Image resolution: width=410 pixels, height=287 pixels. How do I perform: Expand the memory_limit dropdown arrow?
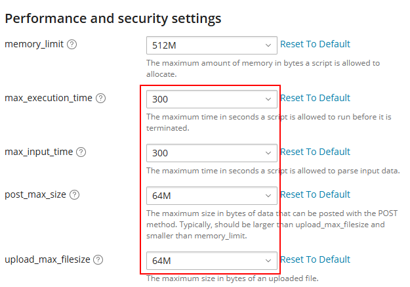click(x=268, y=45)
